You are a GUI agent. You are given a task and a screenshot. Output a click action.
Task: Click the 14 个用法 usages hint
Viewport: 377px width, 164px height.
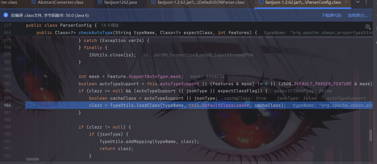pyautogui.click(x=110, y=25)
